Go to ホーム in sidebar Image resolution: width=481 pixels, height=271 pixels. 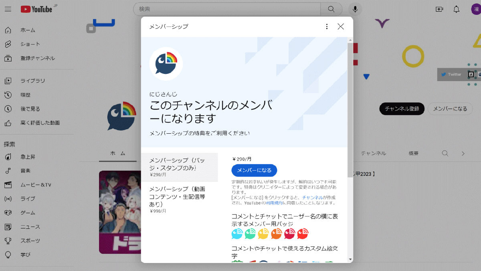click(x=28, y=30)
